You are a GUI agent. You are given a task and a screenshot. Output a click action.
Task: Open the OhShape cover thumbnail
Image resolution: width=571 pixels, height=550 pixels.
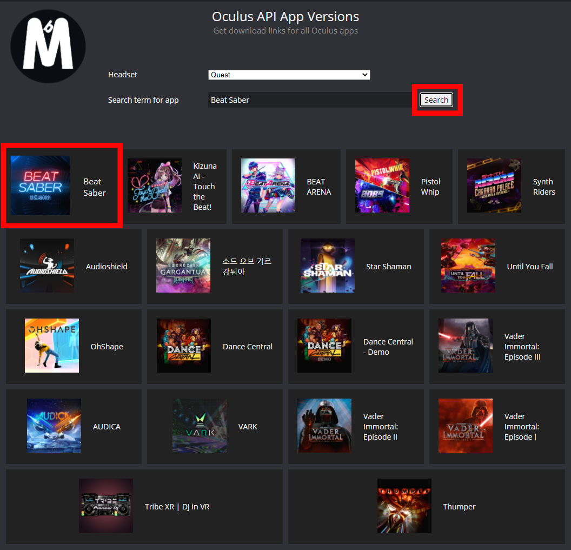52,346
